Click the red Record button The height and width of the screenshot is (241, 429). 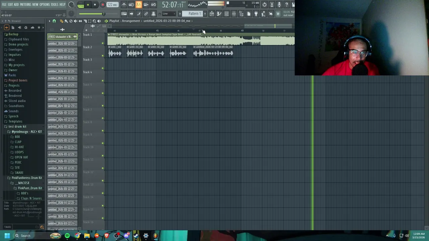click(103, 5)
